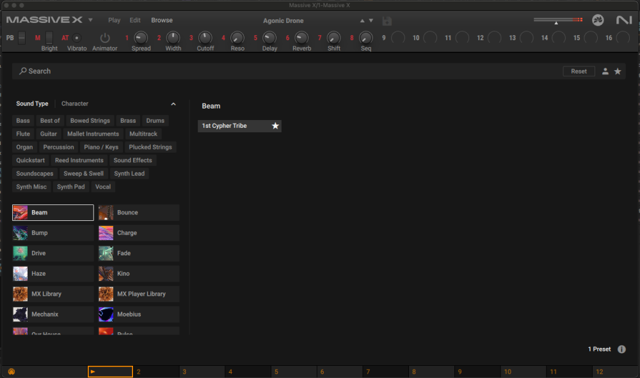Load the next preset with down arrow

pyautogui.click(x=371, y=20)
